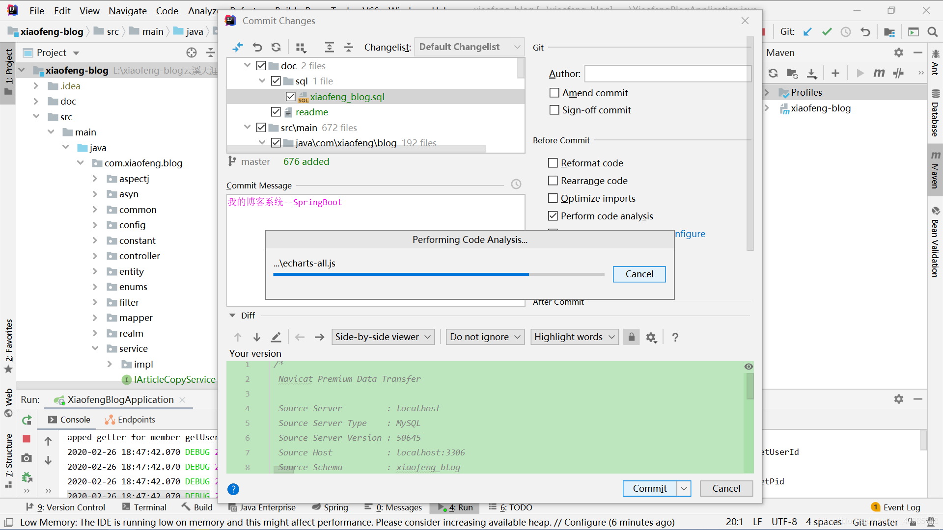Click the Commit button to save changes
943x530 pixels.
(650, 488)
